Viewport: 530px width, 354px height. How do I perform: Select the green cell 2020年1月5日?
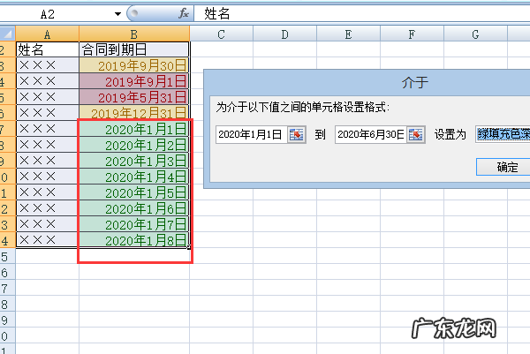(133, 192)
